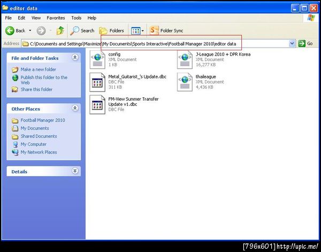The height and width of the screenshot is (252, 321).
Task: Maximize the editor data window
Action: [x=304, y=9]
